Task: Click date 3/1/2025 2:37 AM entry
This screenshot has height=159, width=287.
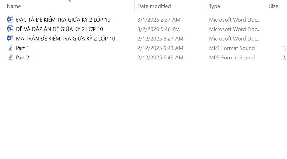Action: (x=159, y=20)
